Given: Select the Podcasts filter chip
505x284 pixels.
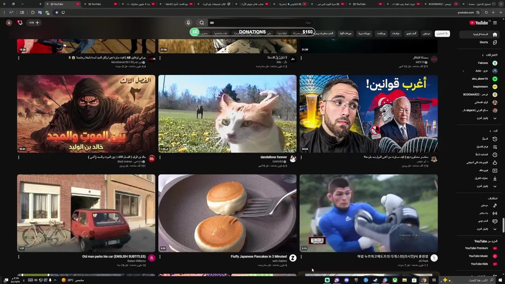Looking at the screenshot, I should [381, 34].
